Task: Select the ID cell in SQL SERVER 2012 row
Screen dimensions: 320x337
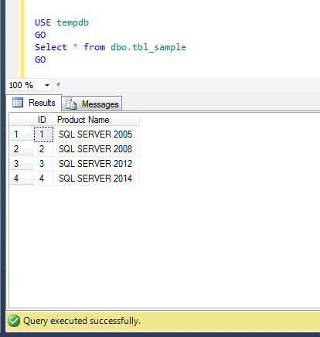Action: point(43,163)
